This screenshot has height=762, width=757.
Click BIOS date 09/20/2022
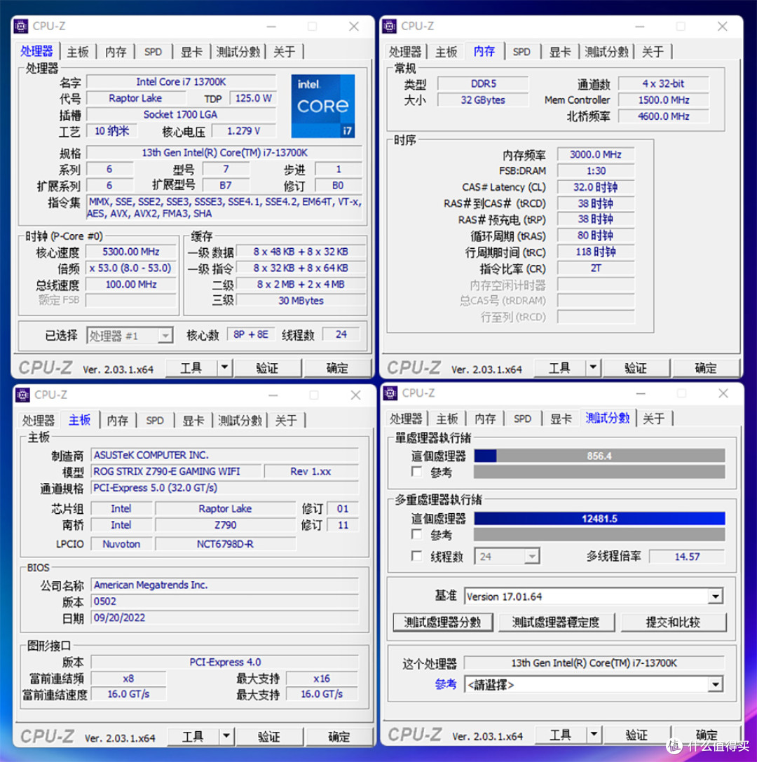tap(225, 618)
